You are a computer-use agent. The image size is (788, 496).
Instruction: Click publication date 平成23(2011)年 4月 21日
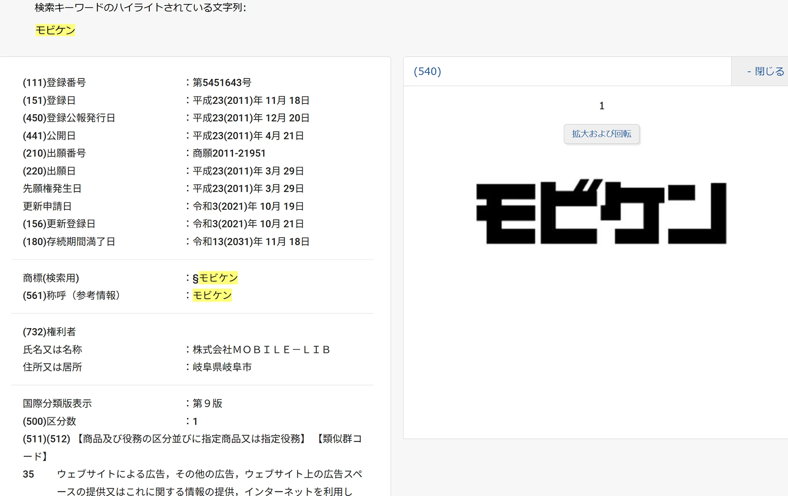point(248,136)
